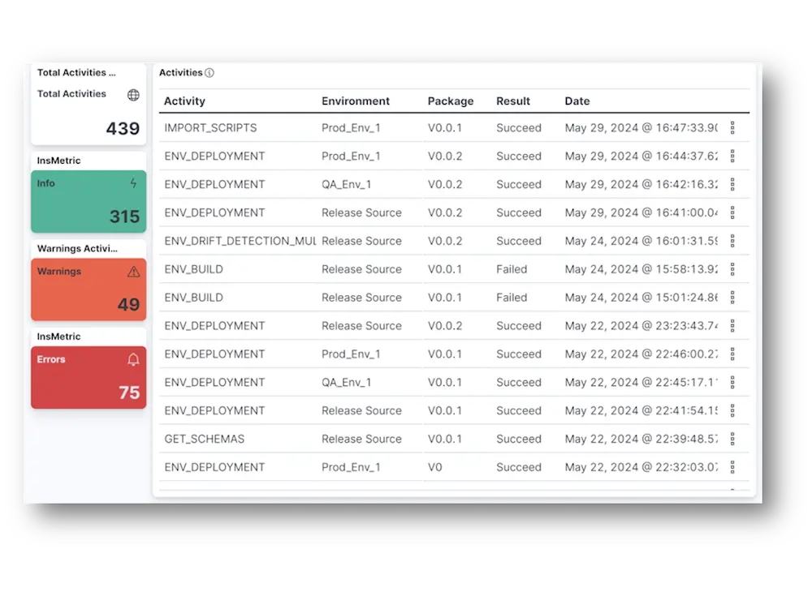This screenshot has height=592, width=812.
Task: Click the info icon next to Activities title
Action: pos(209,73)
